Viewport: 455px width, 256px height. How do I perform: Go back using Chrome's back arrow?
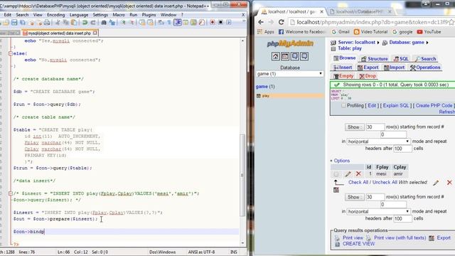coord(261,22)
